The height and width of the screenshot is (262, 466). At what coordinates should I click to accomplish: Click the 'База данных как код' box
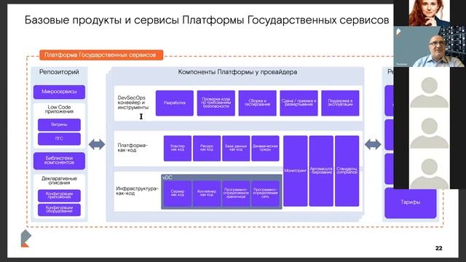pyautogui.click(x=236, y=148)
